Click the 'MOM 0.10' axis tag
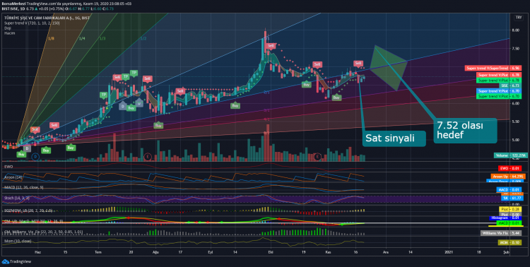The width and height of the screenshot is (530, 267). tap(510, 242)
